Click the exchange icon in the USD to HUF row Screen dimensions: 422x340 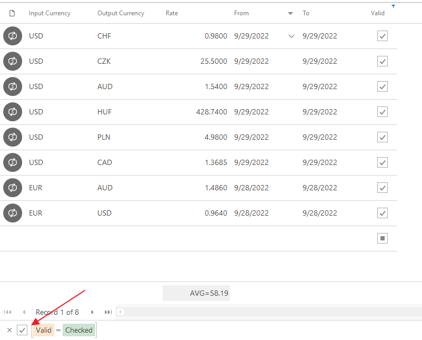pyautogui.click(x=13, y=112)
